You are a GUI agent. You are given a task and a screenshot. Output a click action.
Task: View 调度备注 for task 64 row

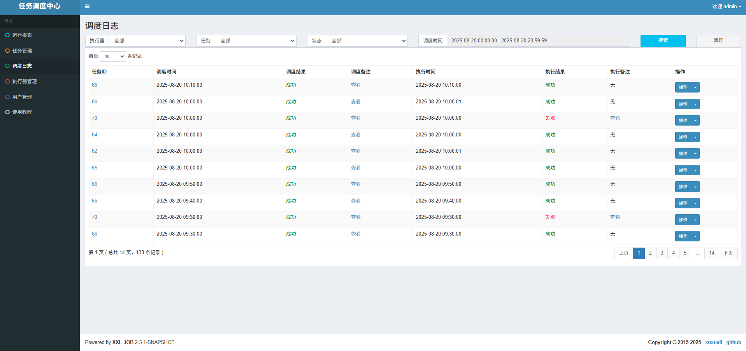pos(356,135)
